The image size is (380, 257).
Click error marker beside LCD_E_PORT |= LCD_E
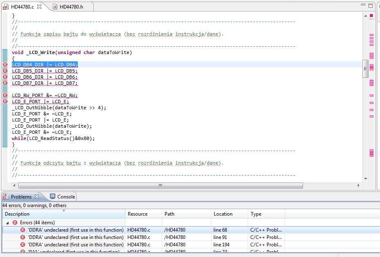tap(5, 101)
